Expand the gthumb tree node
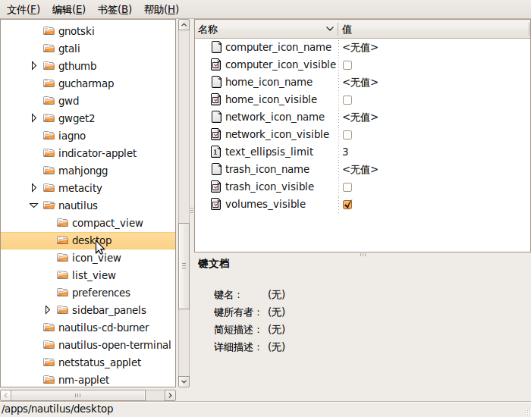This screenshot has width=531, height=417. 34,66
